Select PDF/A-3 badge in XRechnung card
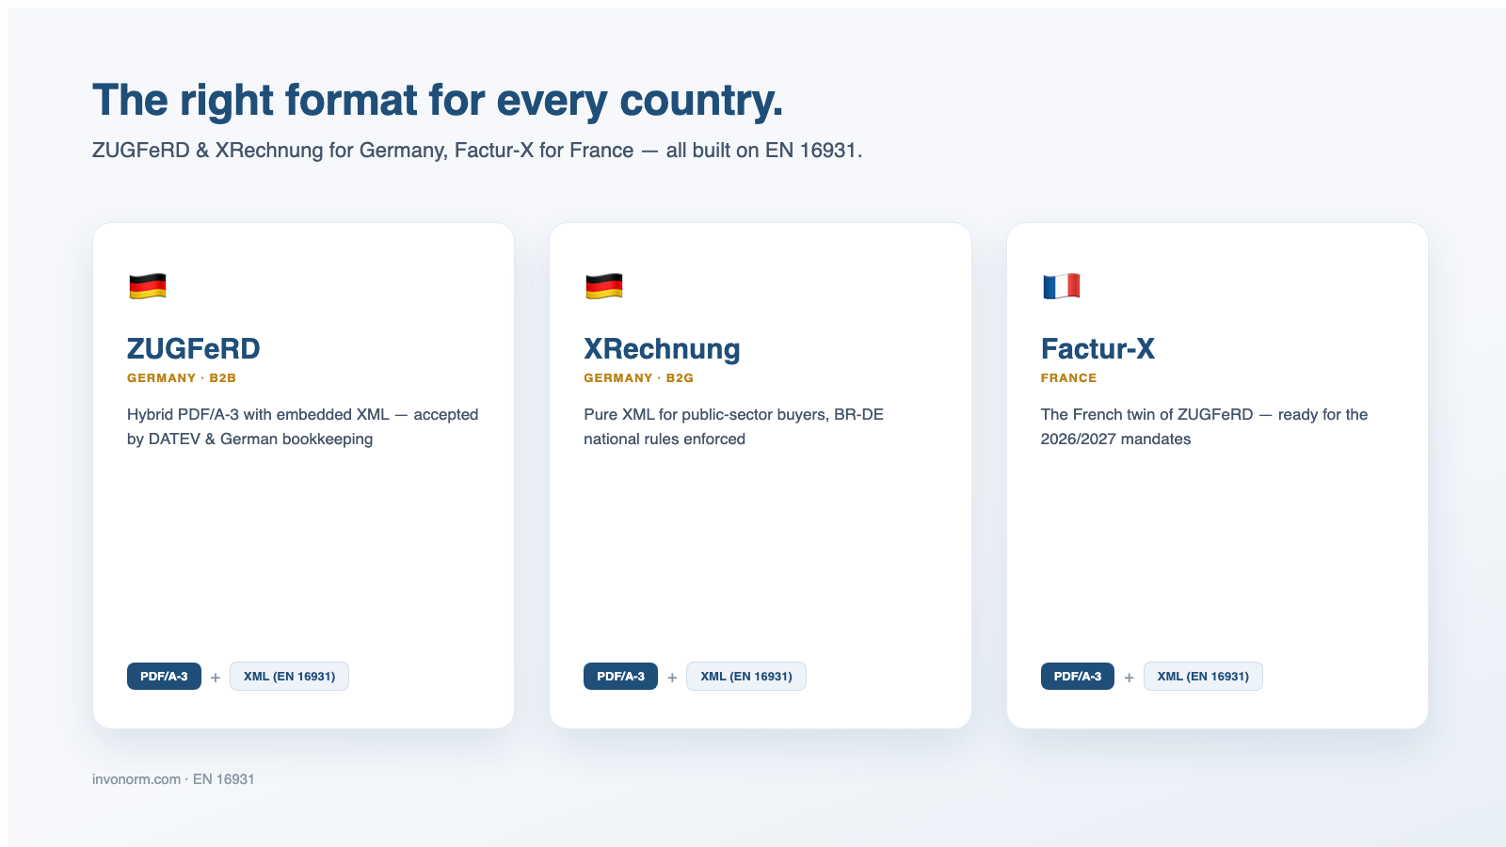Viewport: 1506px width, 847px height. coord(620,677)
